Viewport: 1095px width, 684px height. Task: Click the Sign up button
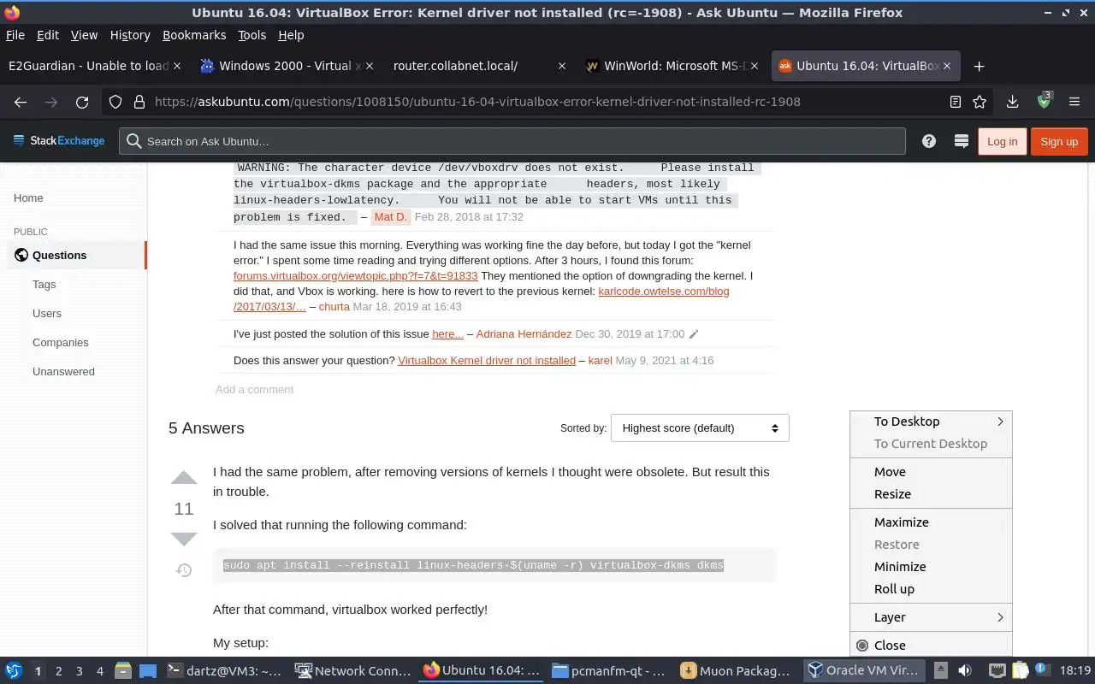tap(1059, 141)
